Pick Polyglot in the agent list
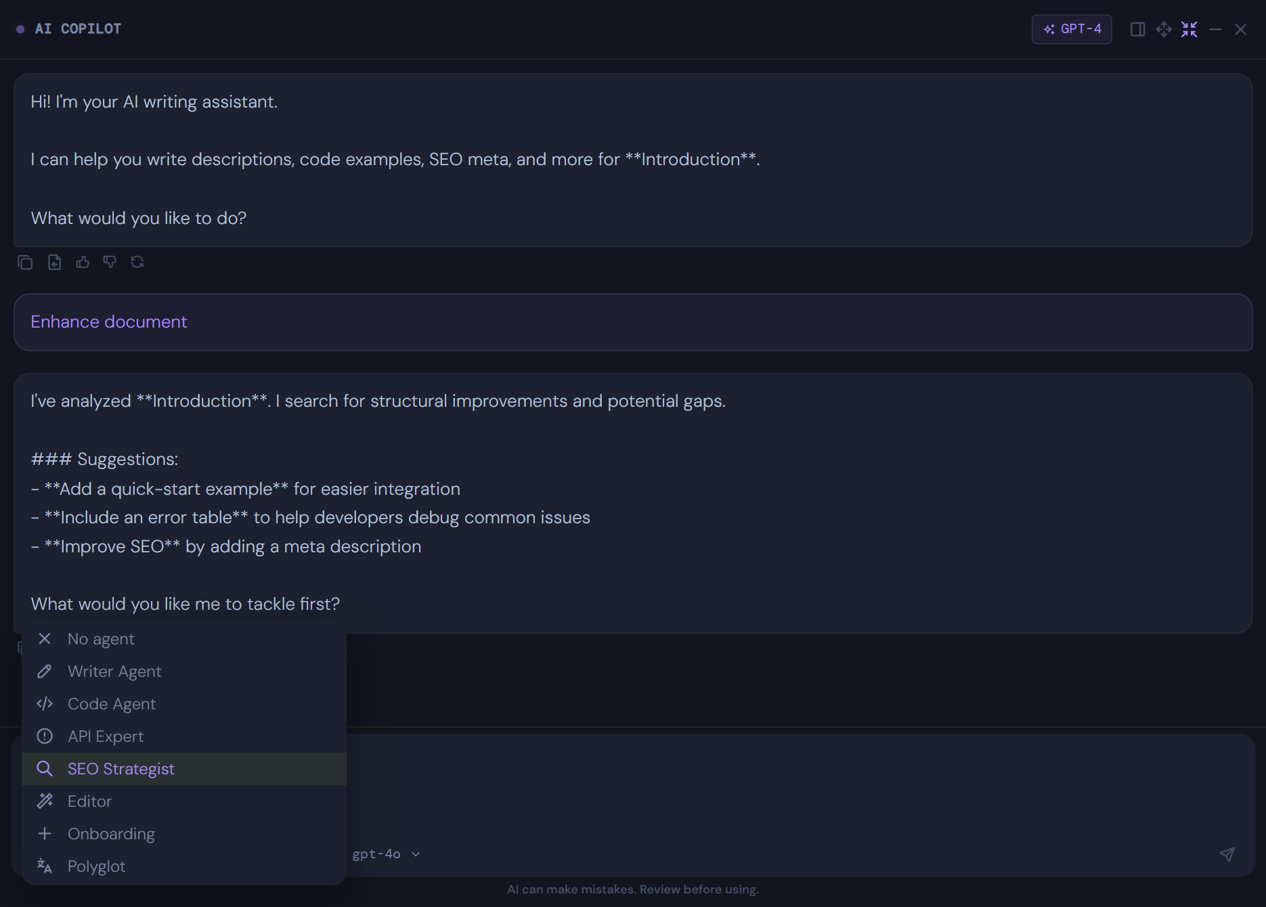Viewport: 1266px width, 907px height. [x=97, y=866]
